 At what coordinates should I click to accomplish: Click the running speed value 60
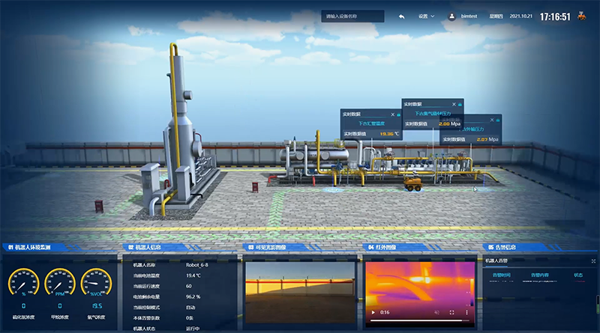click(x=189, y=286)
